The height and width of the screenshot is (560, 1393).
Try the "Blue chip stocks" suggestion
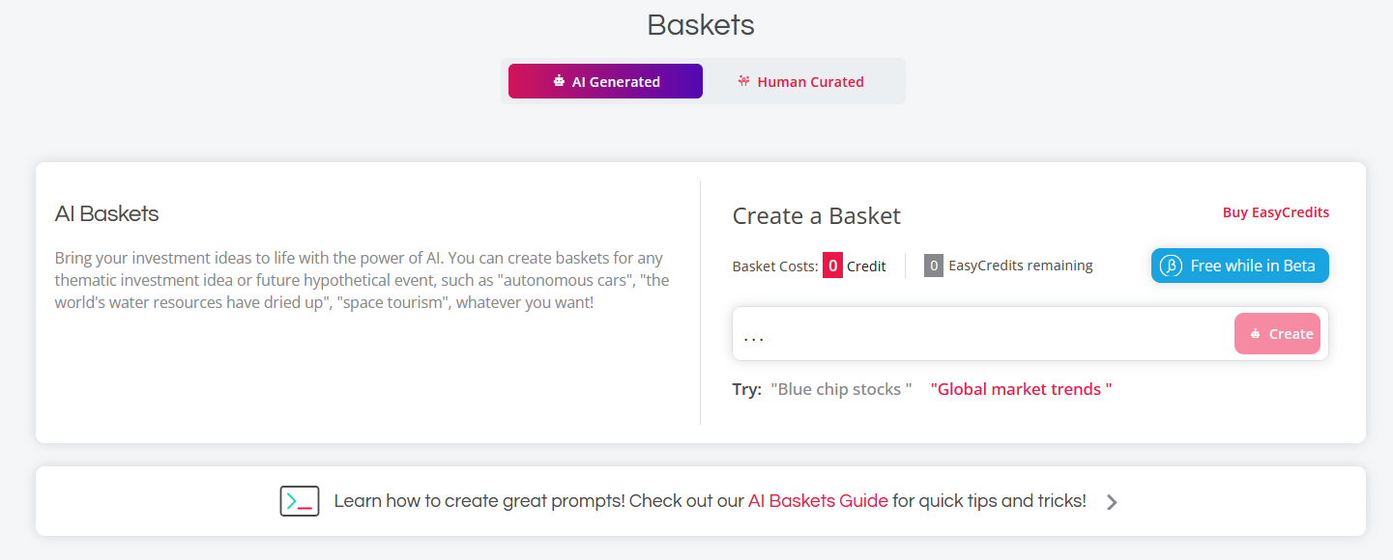(x=841, y=389)
